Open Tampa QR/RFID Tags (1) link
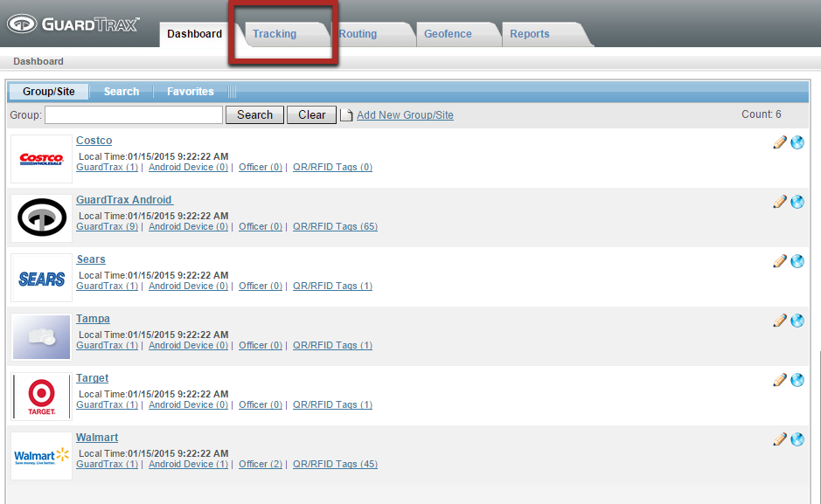This screenshot has width=821, height=504. [332, 345]
